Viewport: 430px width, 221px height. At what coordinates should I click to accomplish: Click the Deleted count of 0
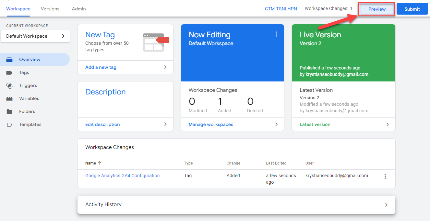250,102
